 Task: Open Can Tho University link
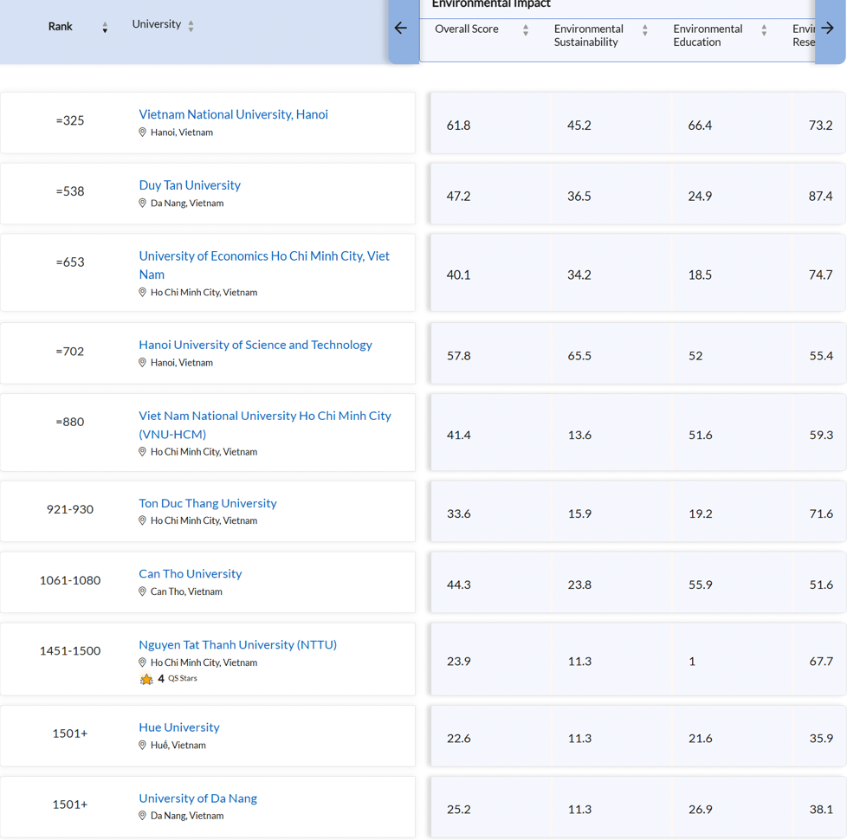click(191, 573)
